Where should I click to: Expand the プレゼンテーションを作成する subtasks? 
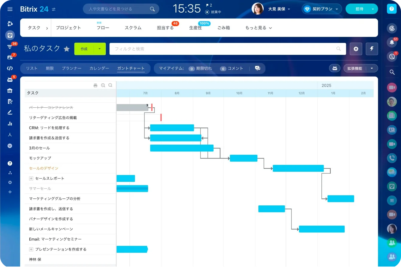click(31, 249)
